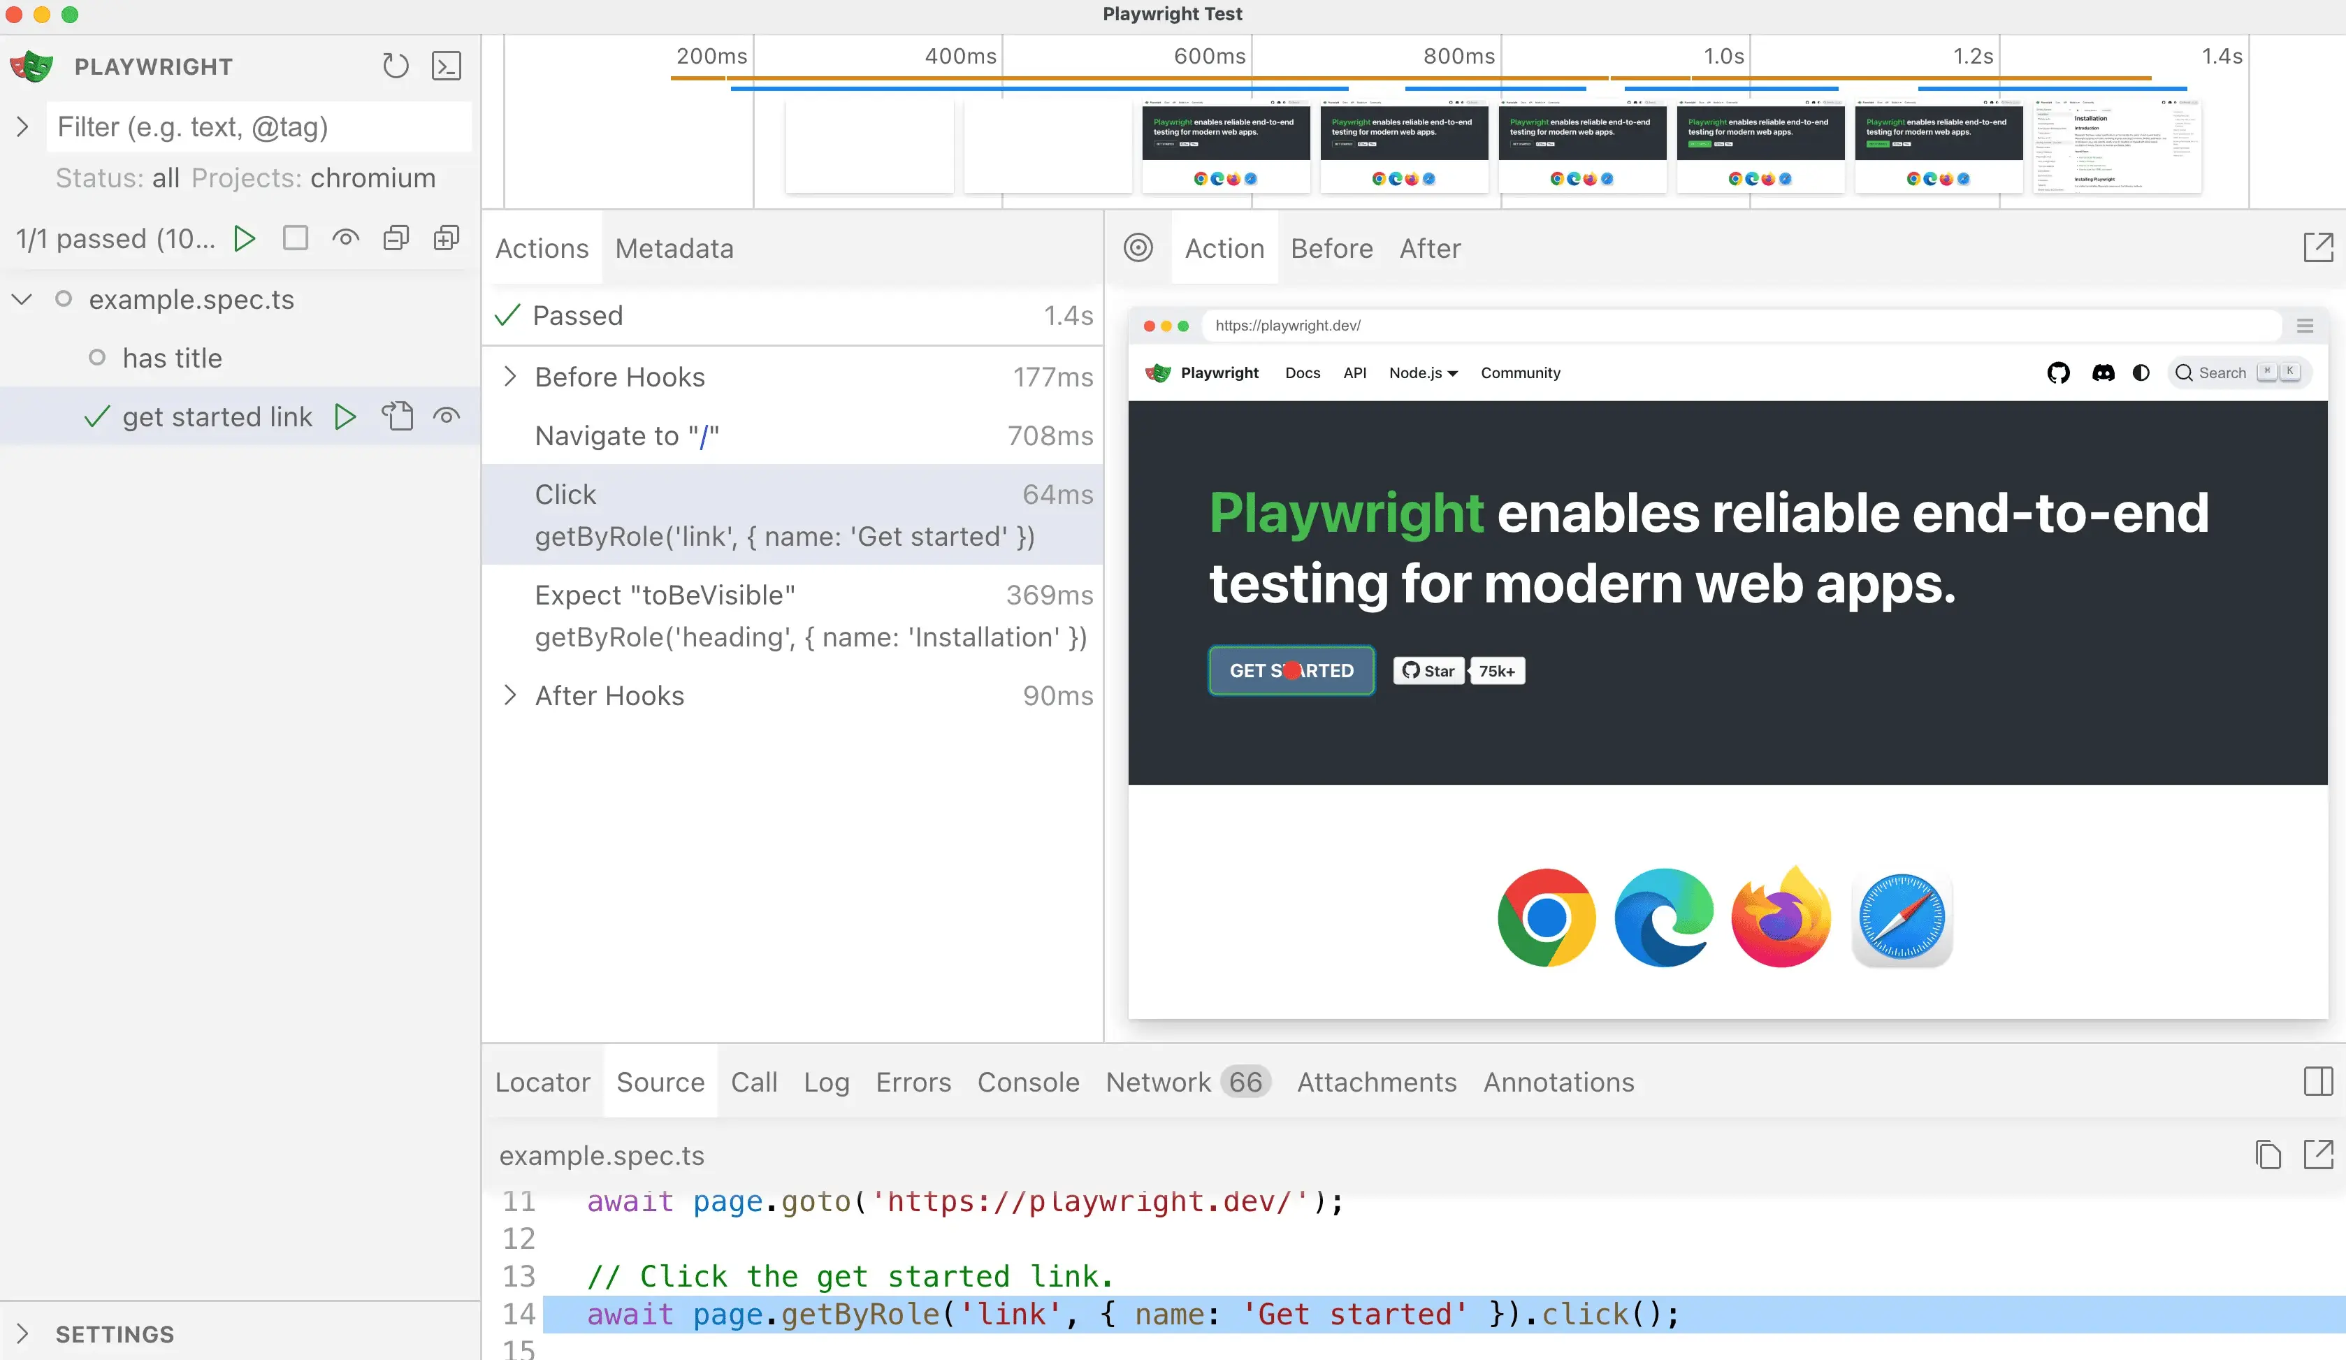Click the stop test run square icon
The width and height of the screenshot is (2346, 1360).
[x=295, y=238]
